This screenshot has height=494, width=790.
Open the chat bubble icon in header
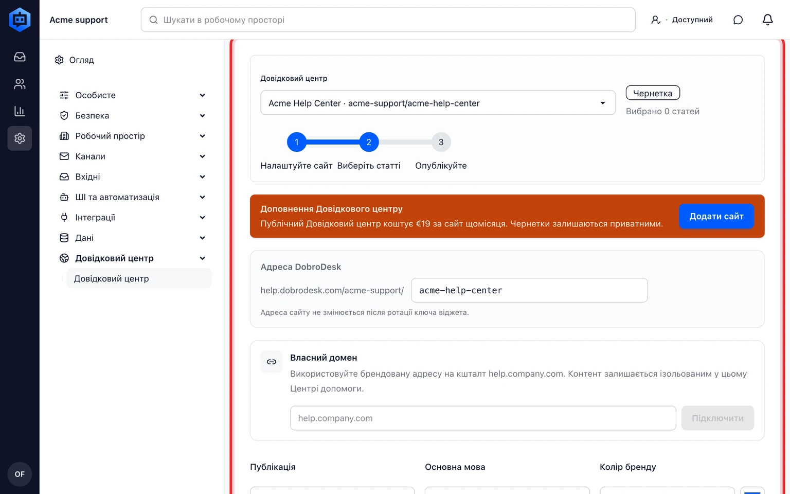(x=738, y=20)
